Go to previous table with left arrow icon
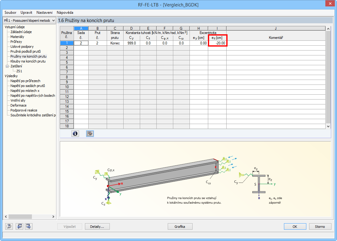 pos(19,226)
